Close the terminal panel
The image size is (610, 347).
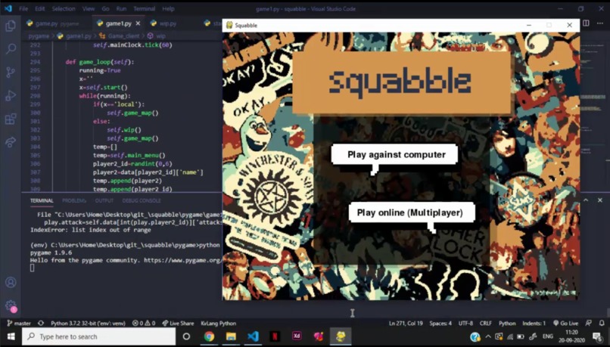pos(599,200)
